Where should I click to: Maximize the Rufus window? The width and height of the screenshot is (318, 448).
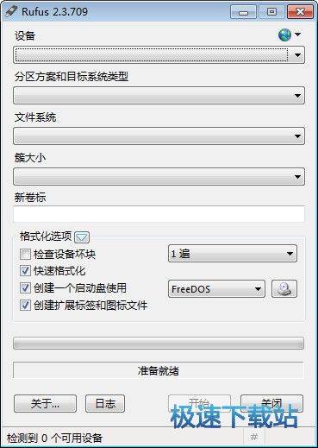pos(271,12)
